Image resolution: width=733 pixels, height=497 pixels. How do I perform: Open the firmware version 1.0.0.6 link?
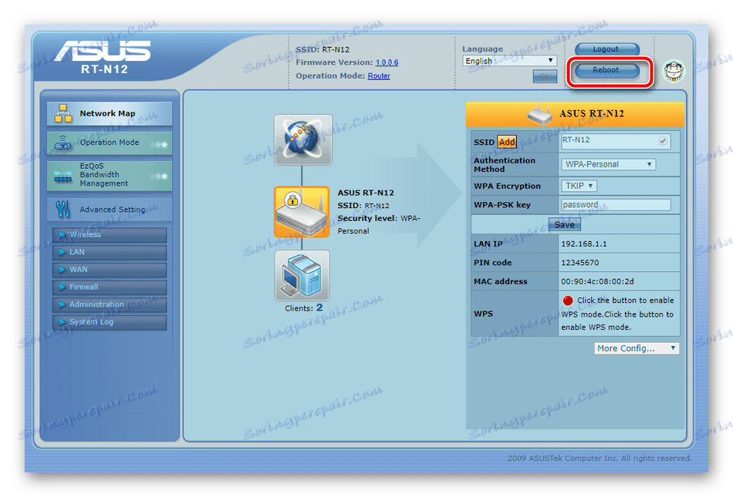coord(387,62)
